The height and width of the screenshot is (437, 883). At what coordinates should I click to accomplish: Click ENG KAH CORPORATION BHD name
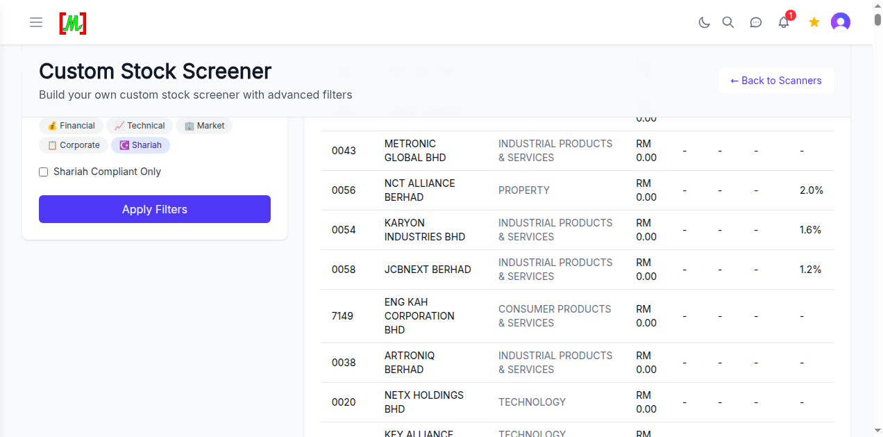point(419,316)
